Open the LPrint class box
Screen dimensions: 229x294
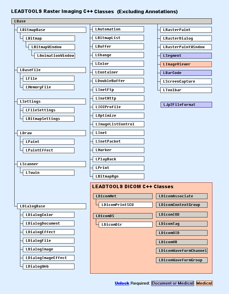coord(119,168)
